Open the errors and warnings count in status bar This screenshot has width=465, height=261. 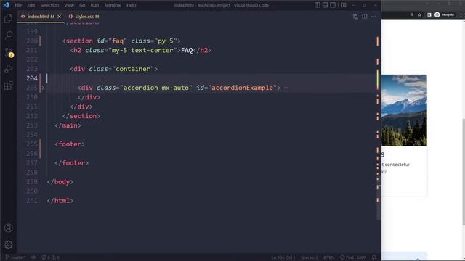coord(51,257)
